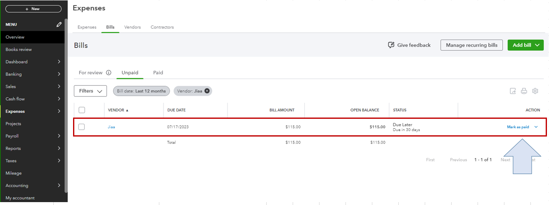Open the Filters dropdown

[90, 91]
